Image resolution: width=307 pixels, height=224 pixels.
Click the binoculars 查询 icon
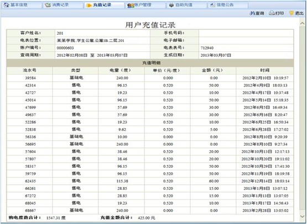[252, 13]
